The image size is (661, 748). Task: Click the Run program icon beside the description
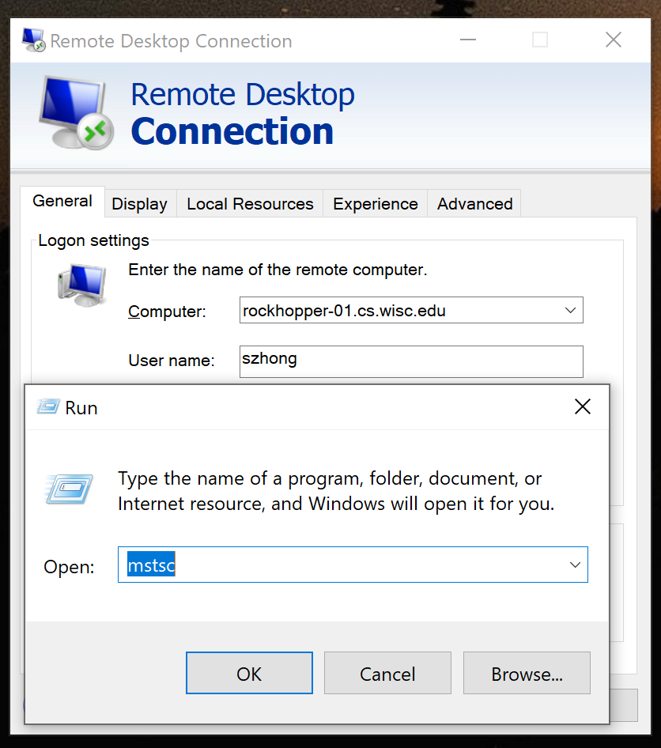tap(70, 490)
